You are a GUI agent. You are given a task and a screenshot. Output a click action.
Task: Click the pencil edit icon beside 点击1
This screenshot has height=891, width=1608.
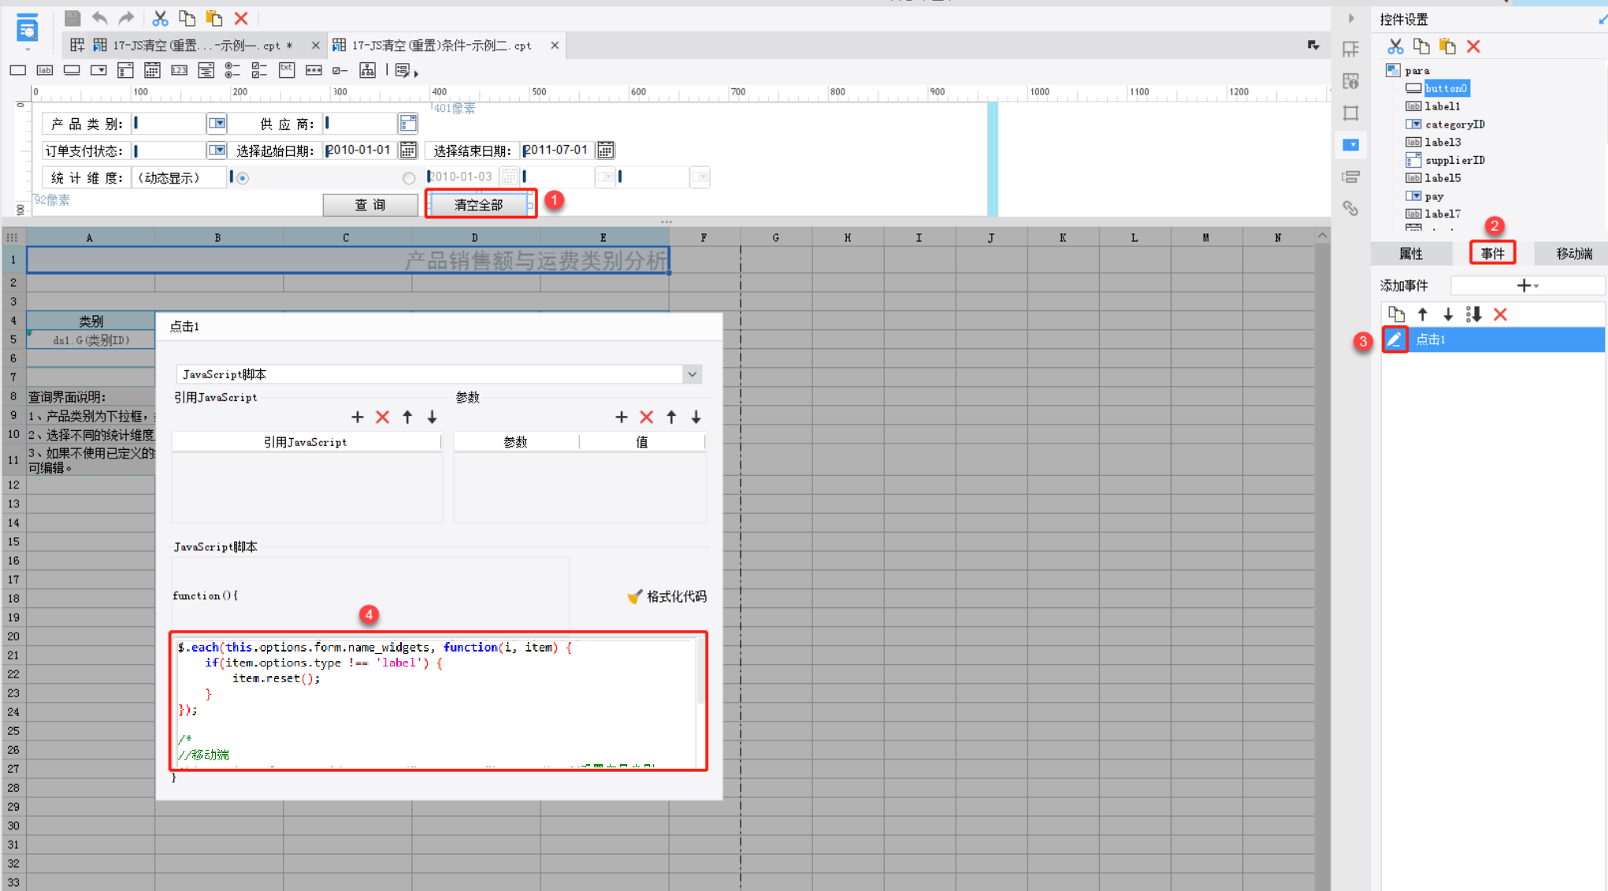click(1394, 340)
